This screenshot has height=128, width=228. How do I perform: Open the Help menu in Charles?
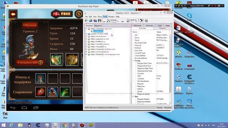(x=118, y=17)
